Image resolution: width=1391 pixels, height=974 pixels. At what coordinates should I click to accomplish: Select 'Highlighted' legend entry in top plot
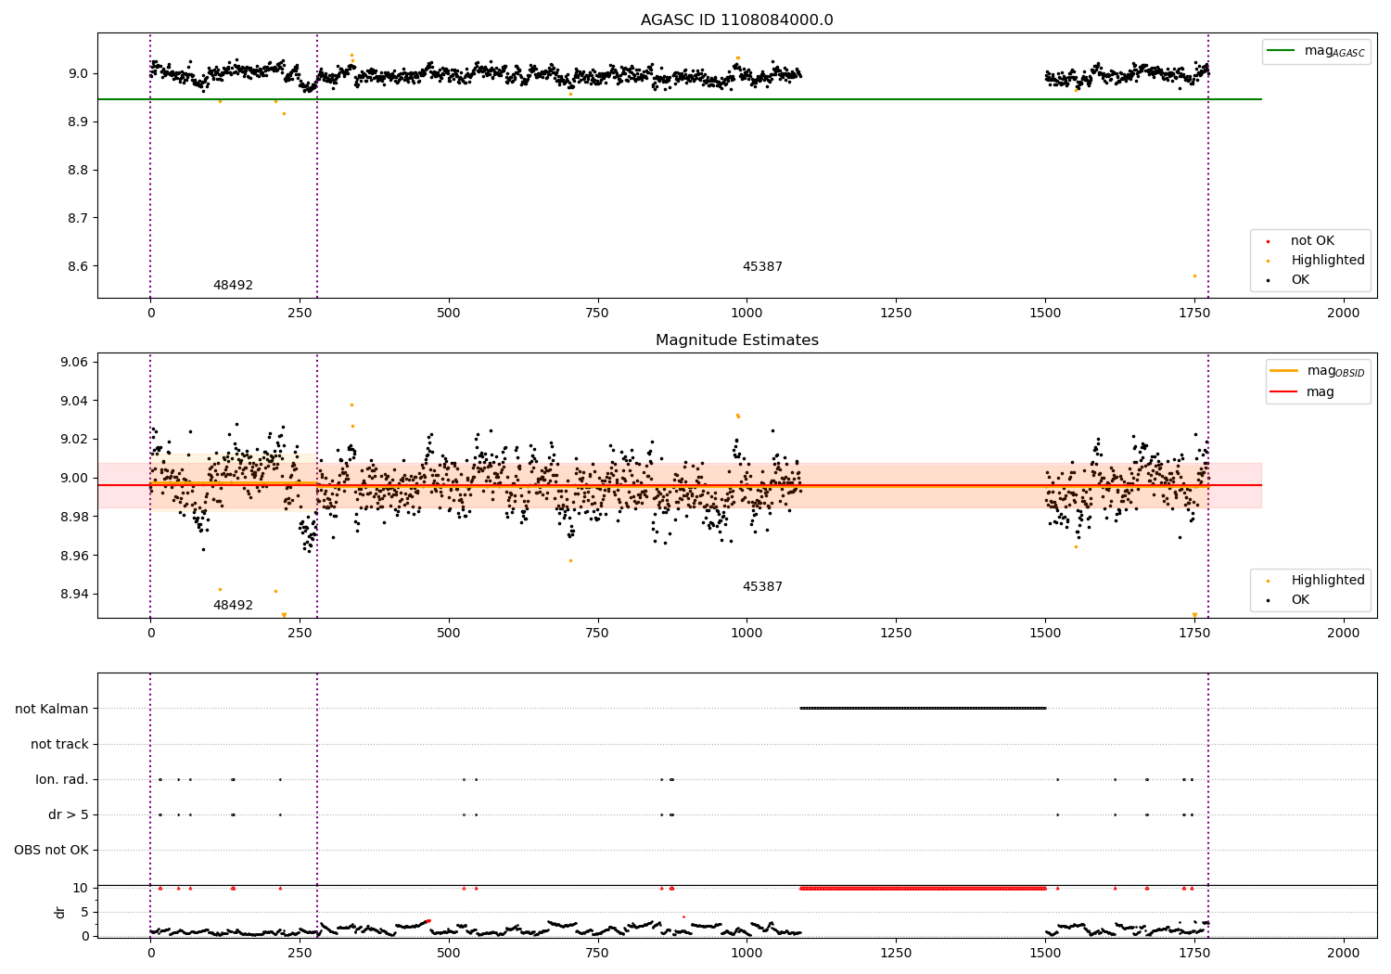[x=1328, y=261]
